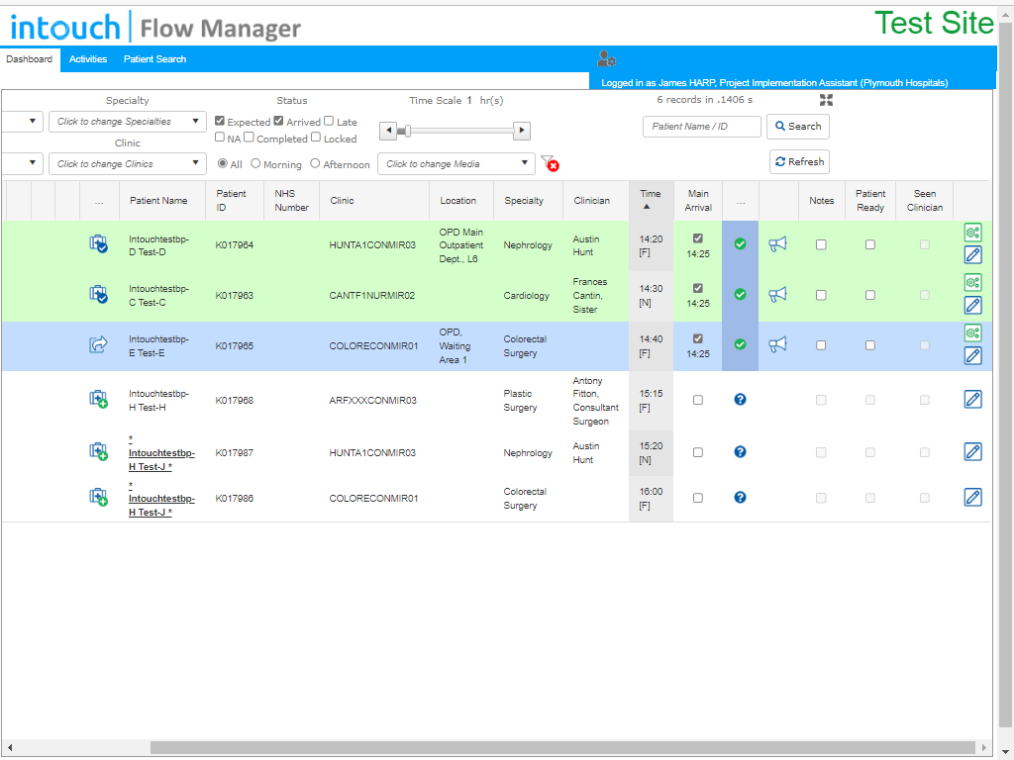The image size is (1014, 760).
Task: Tick Notes checkbox for Test-D row
Action: 821,244
